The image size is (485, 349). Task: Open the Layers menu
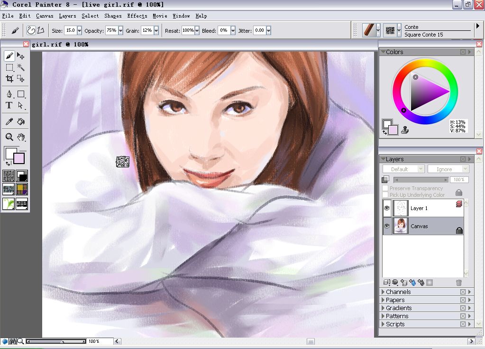(67, 16)
